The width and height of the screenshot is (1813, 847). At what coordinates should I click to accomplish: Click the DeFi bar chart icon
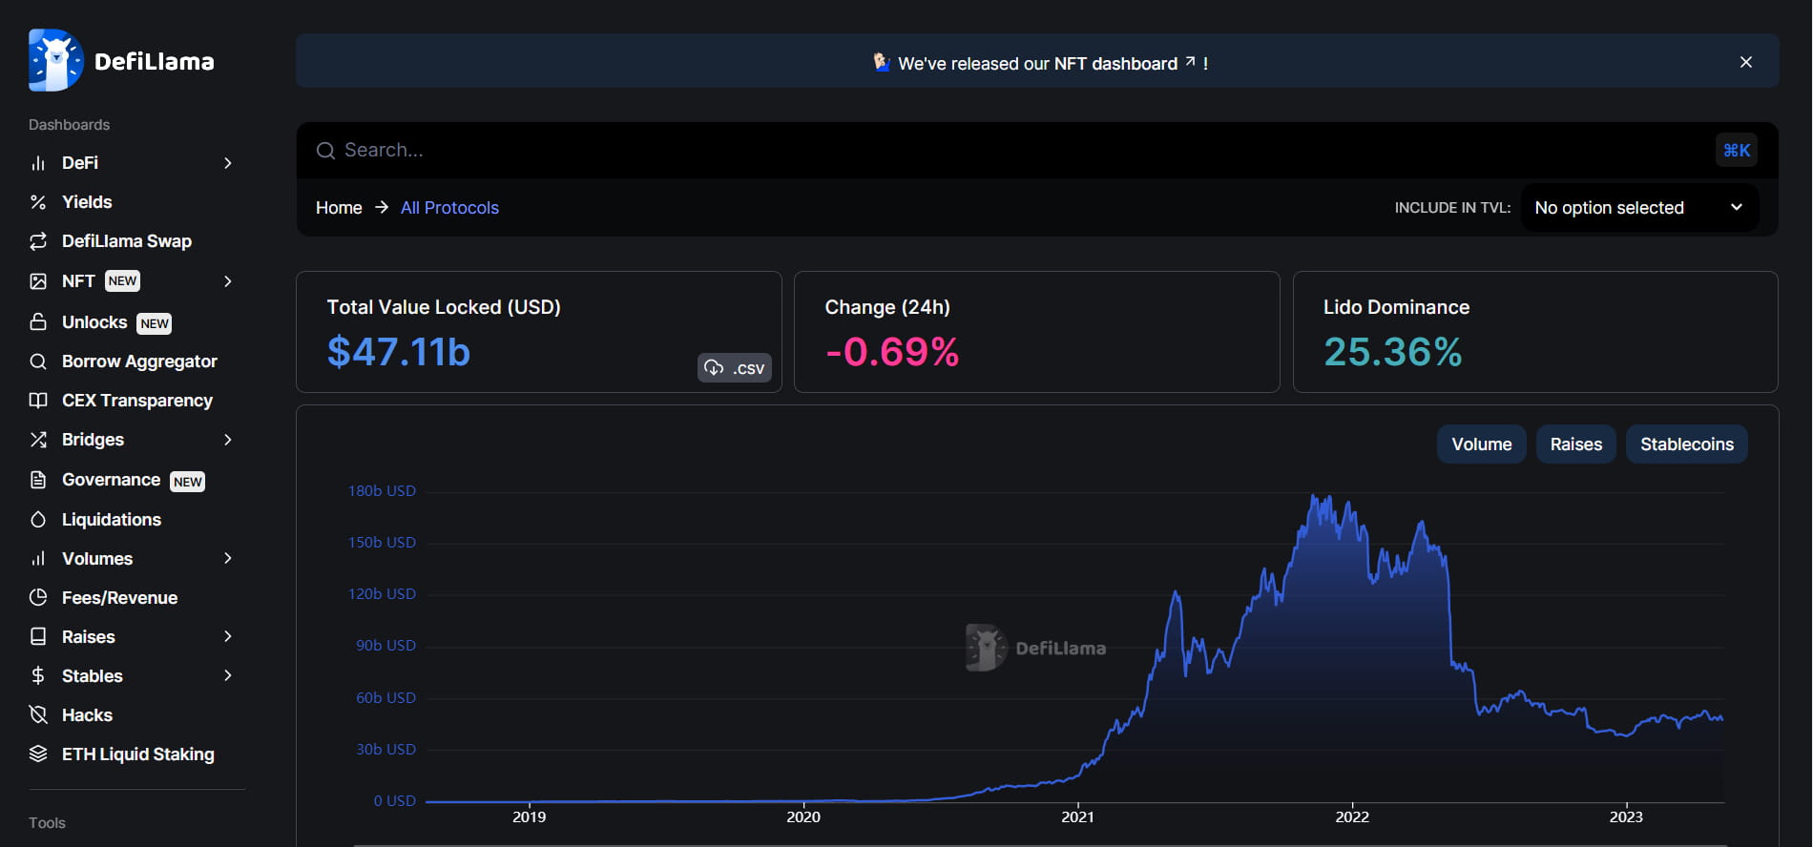(38, 163)
